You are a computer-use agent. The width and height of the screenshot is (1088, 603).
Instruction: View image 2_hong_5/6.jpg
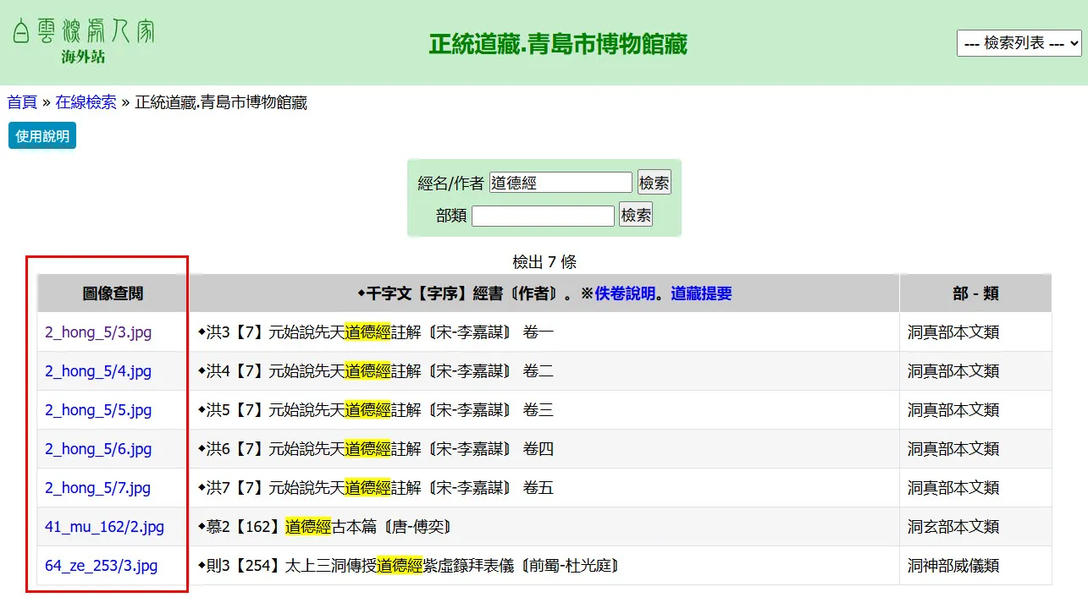coord(98,449)
